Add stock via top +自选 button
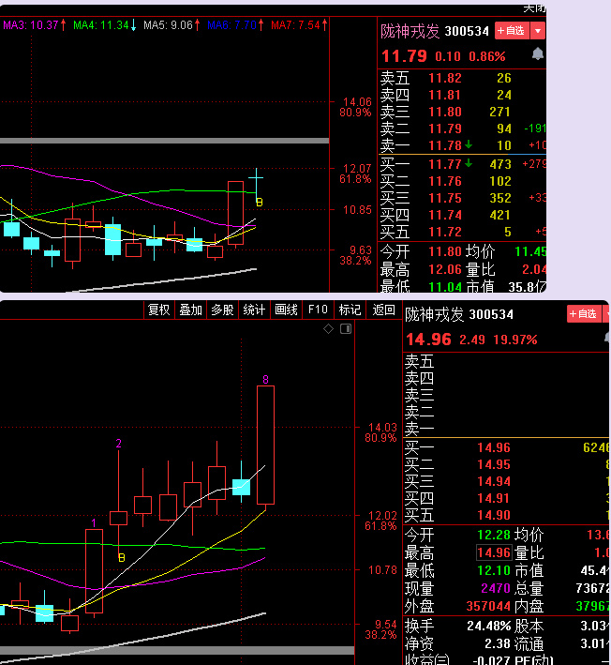The height and width of the screenshot is (665, 611). (x=512, y=31)
